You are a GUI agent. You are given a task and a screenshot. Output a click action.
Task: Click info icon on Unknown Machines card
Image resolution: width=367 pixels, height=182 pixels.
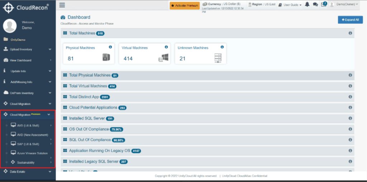[x=222, y=47]
